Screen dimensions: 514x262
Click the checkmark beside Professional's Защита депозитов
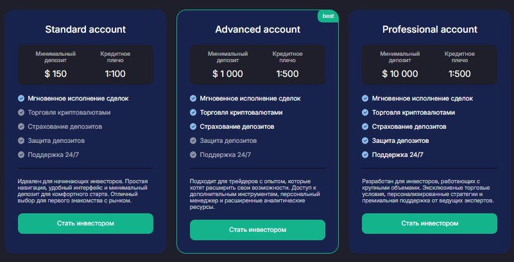click(365, 141)
